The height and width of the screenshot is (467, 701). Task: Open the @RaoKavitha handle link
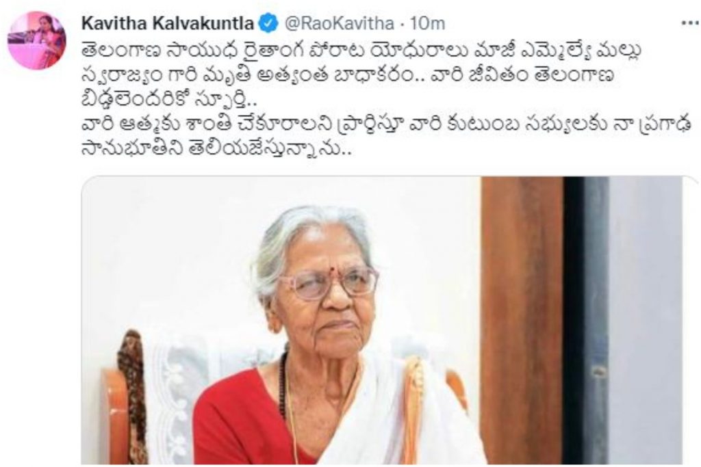pos(339,23)
